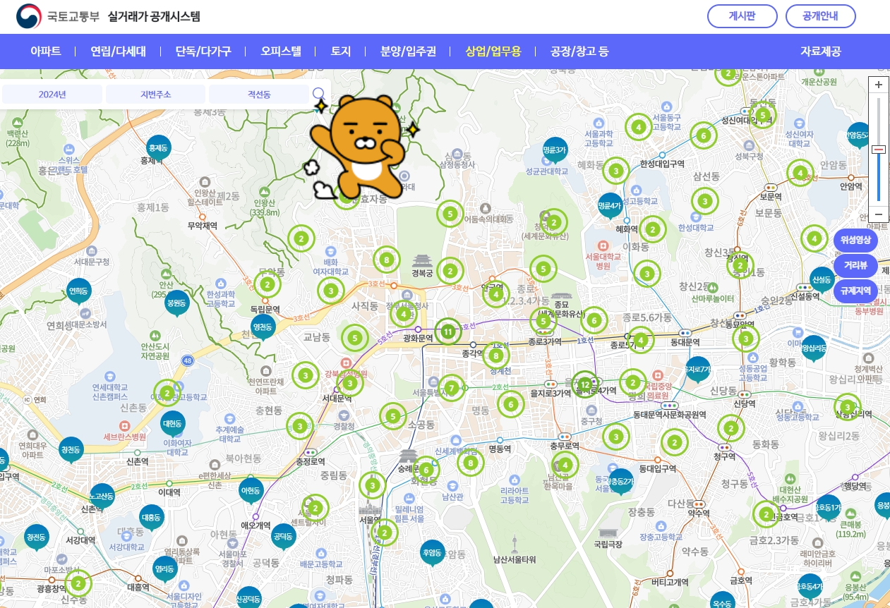Click the 신공덕동 district pin
This screenshot has height=608, width=890.
pyautogui.click(x=248, y=599)
